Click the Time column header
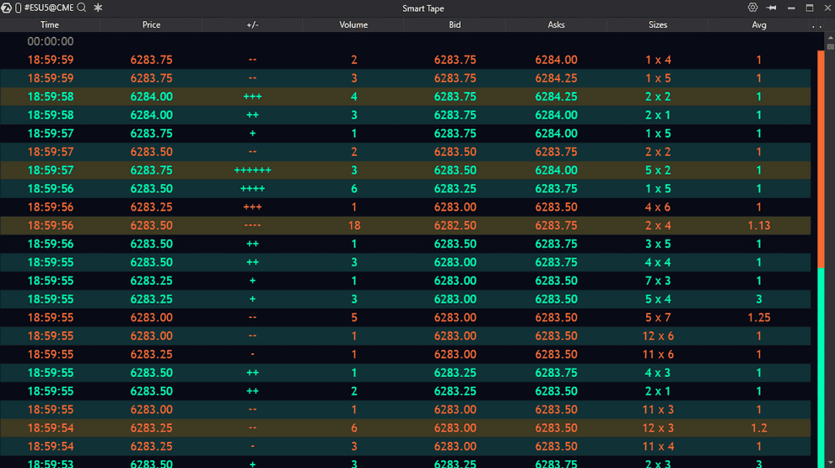The image size is (835, 468). pyautogui.click(x=50, y=25)
